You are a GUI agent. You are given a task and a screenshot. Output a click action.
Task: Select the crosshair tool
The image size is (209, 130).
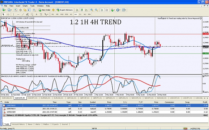tap(8, 14)
